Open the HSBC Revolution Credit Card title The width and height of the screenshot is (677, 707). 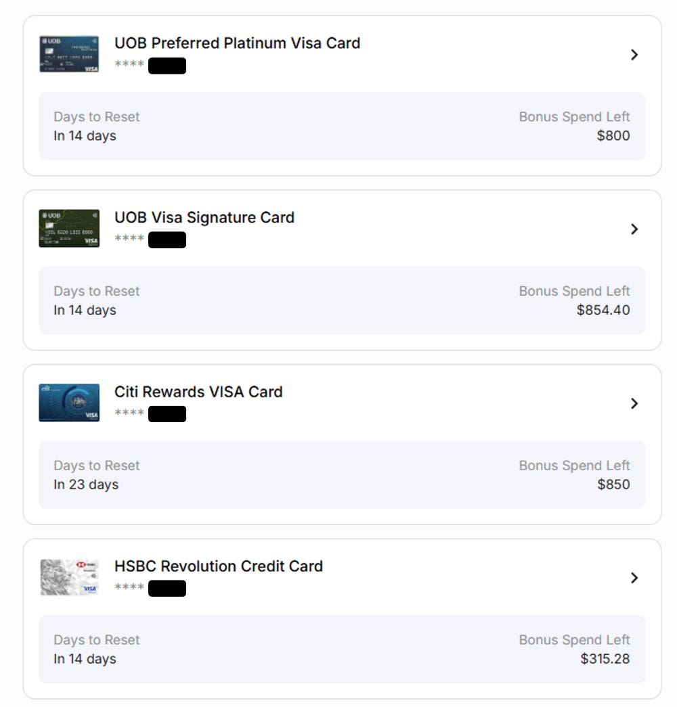pyautogui.click(x=219, y=566)
